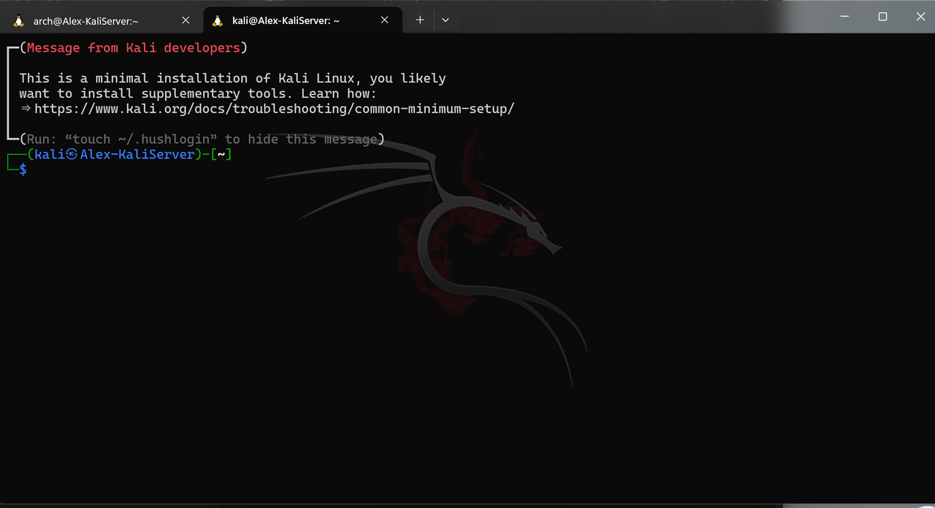Close the arch@Alex-KaliServer tab
Viewport: 935px width, 508px height.
186,20
